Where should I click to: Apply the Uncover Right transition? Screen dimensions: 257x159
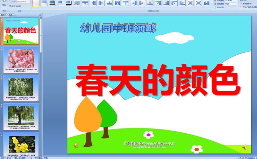(x=142, y=3)
